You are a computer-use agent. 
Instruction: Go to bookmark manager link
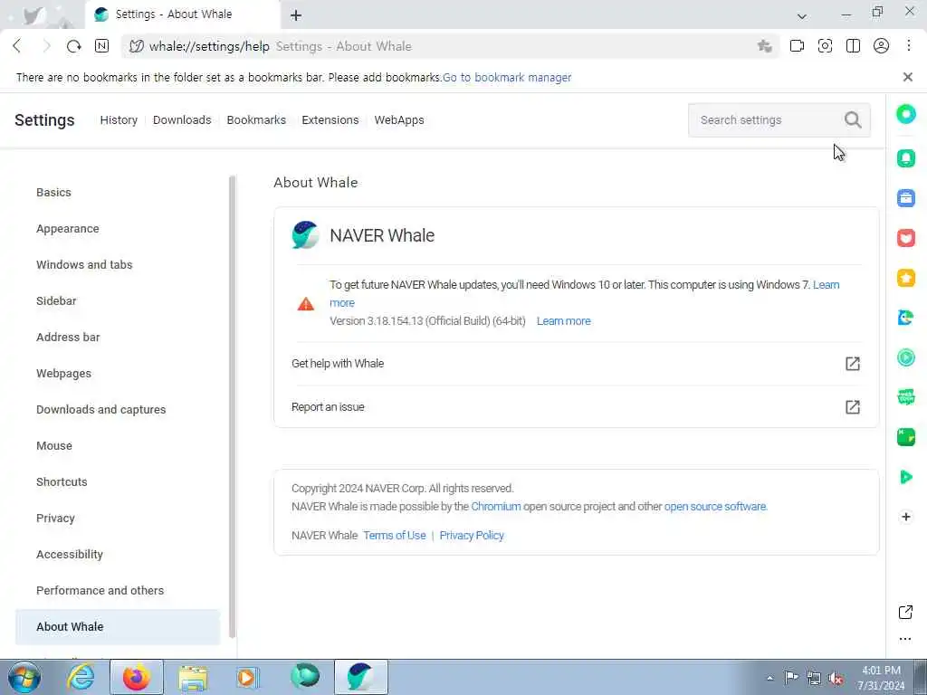(507, 78)
